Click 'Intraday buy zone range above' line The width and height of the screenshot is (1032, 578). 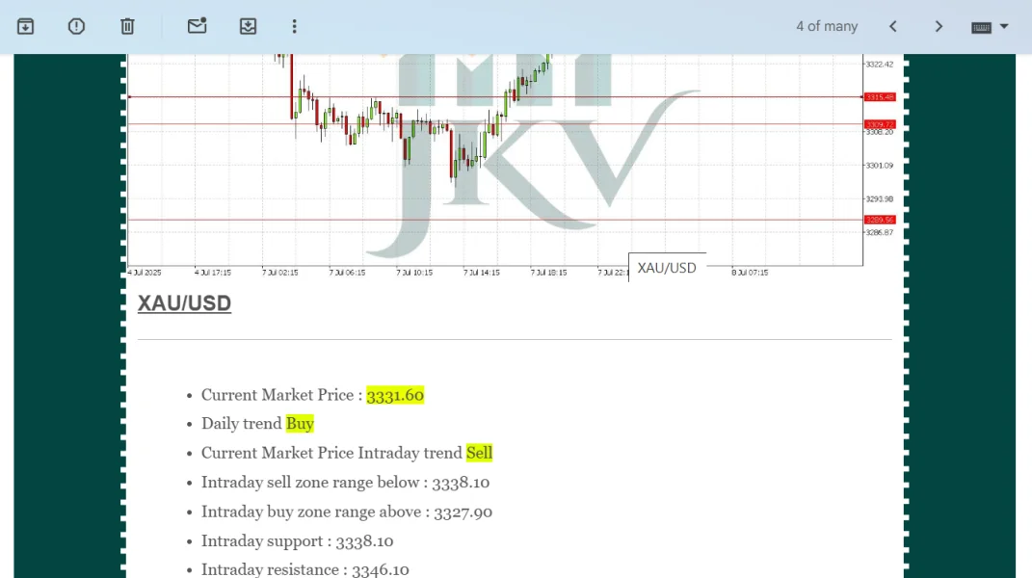[x=346, y=512]
